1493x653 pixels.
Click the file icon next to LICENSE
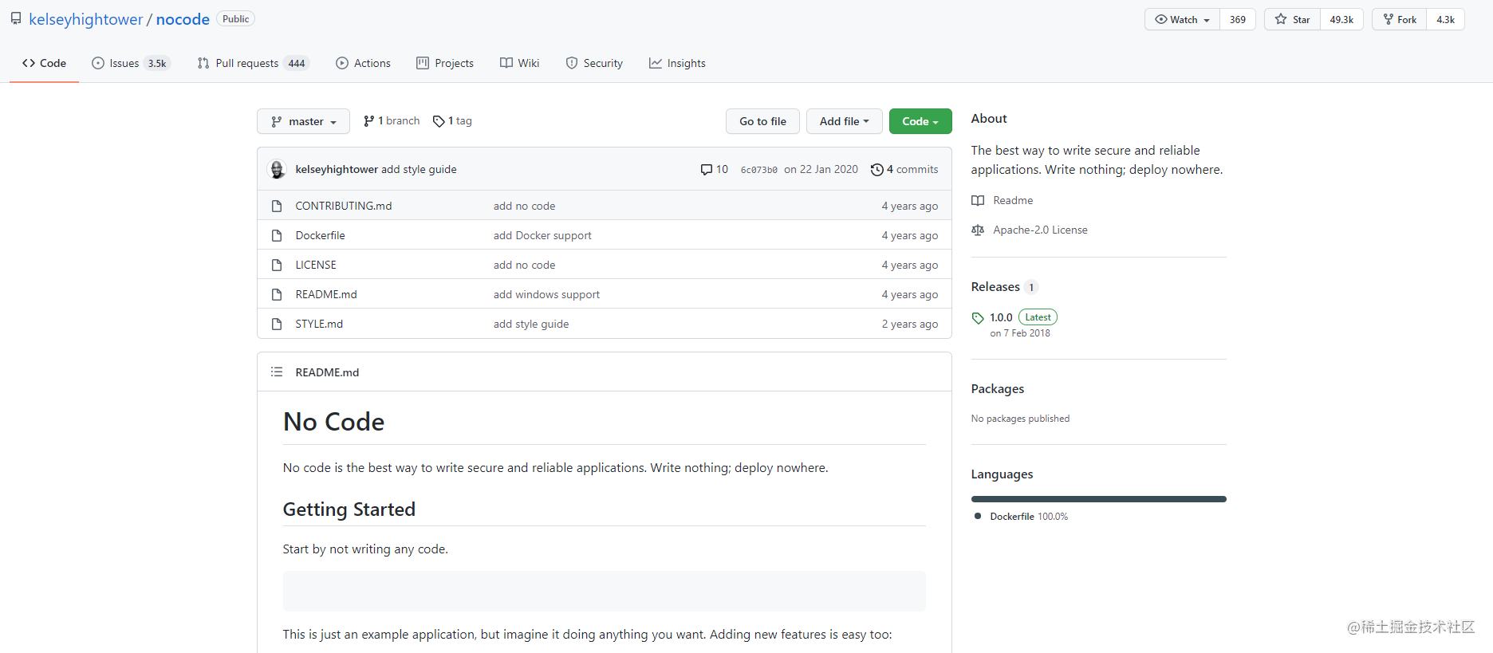click(x=277, y=265)
